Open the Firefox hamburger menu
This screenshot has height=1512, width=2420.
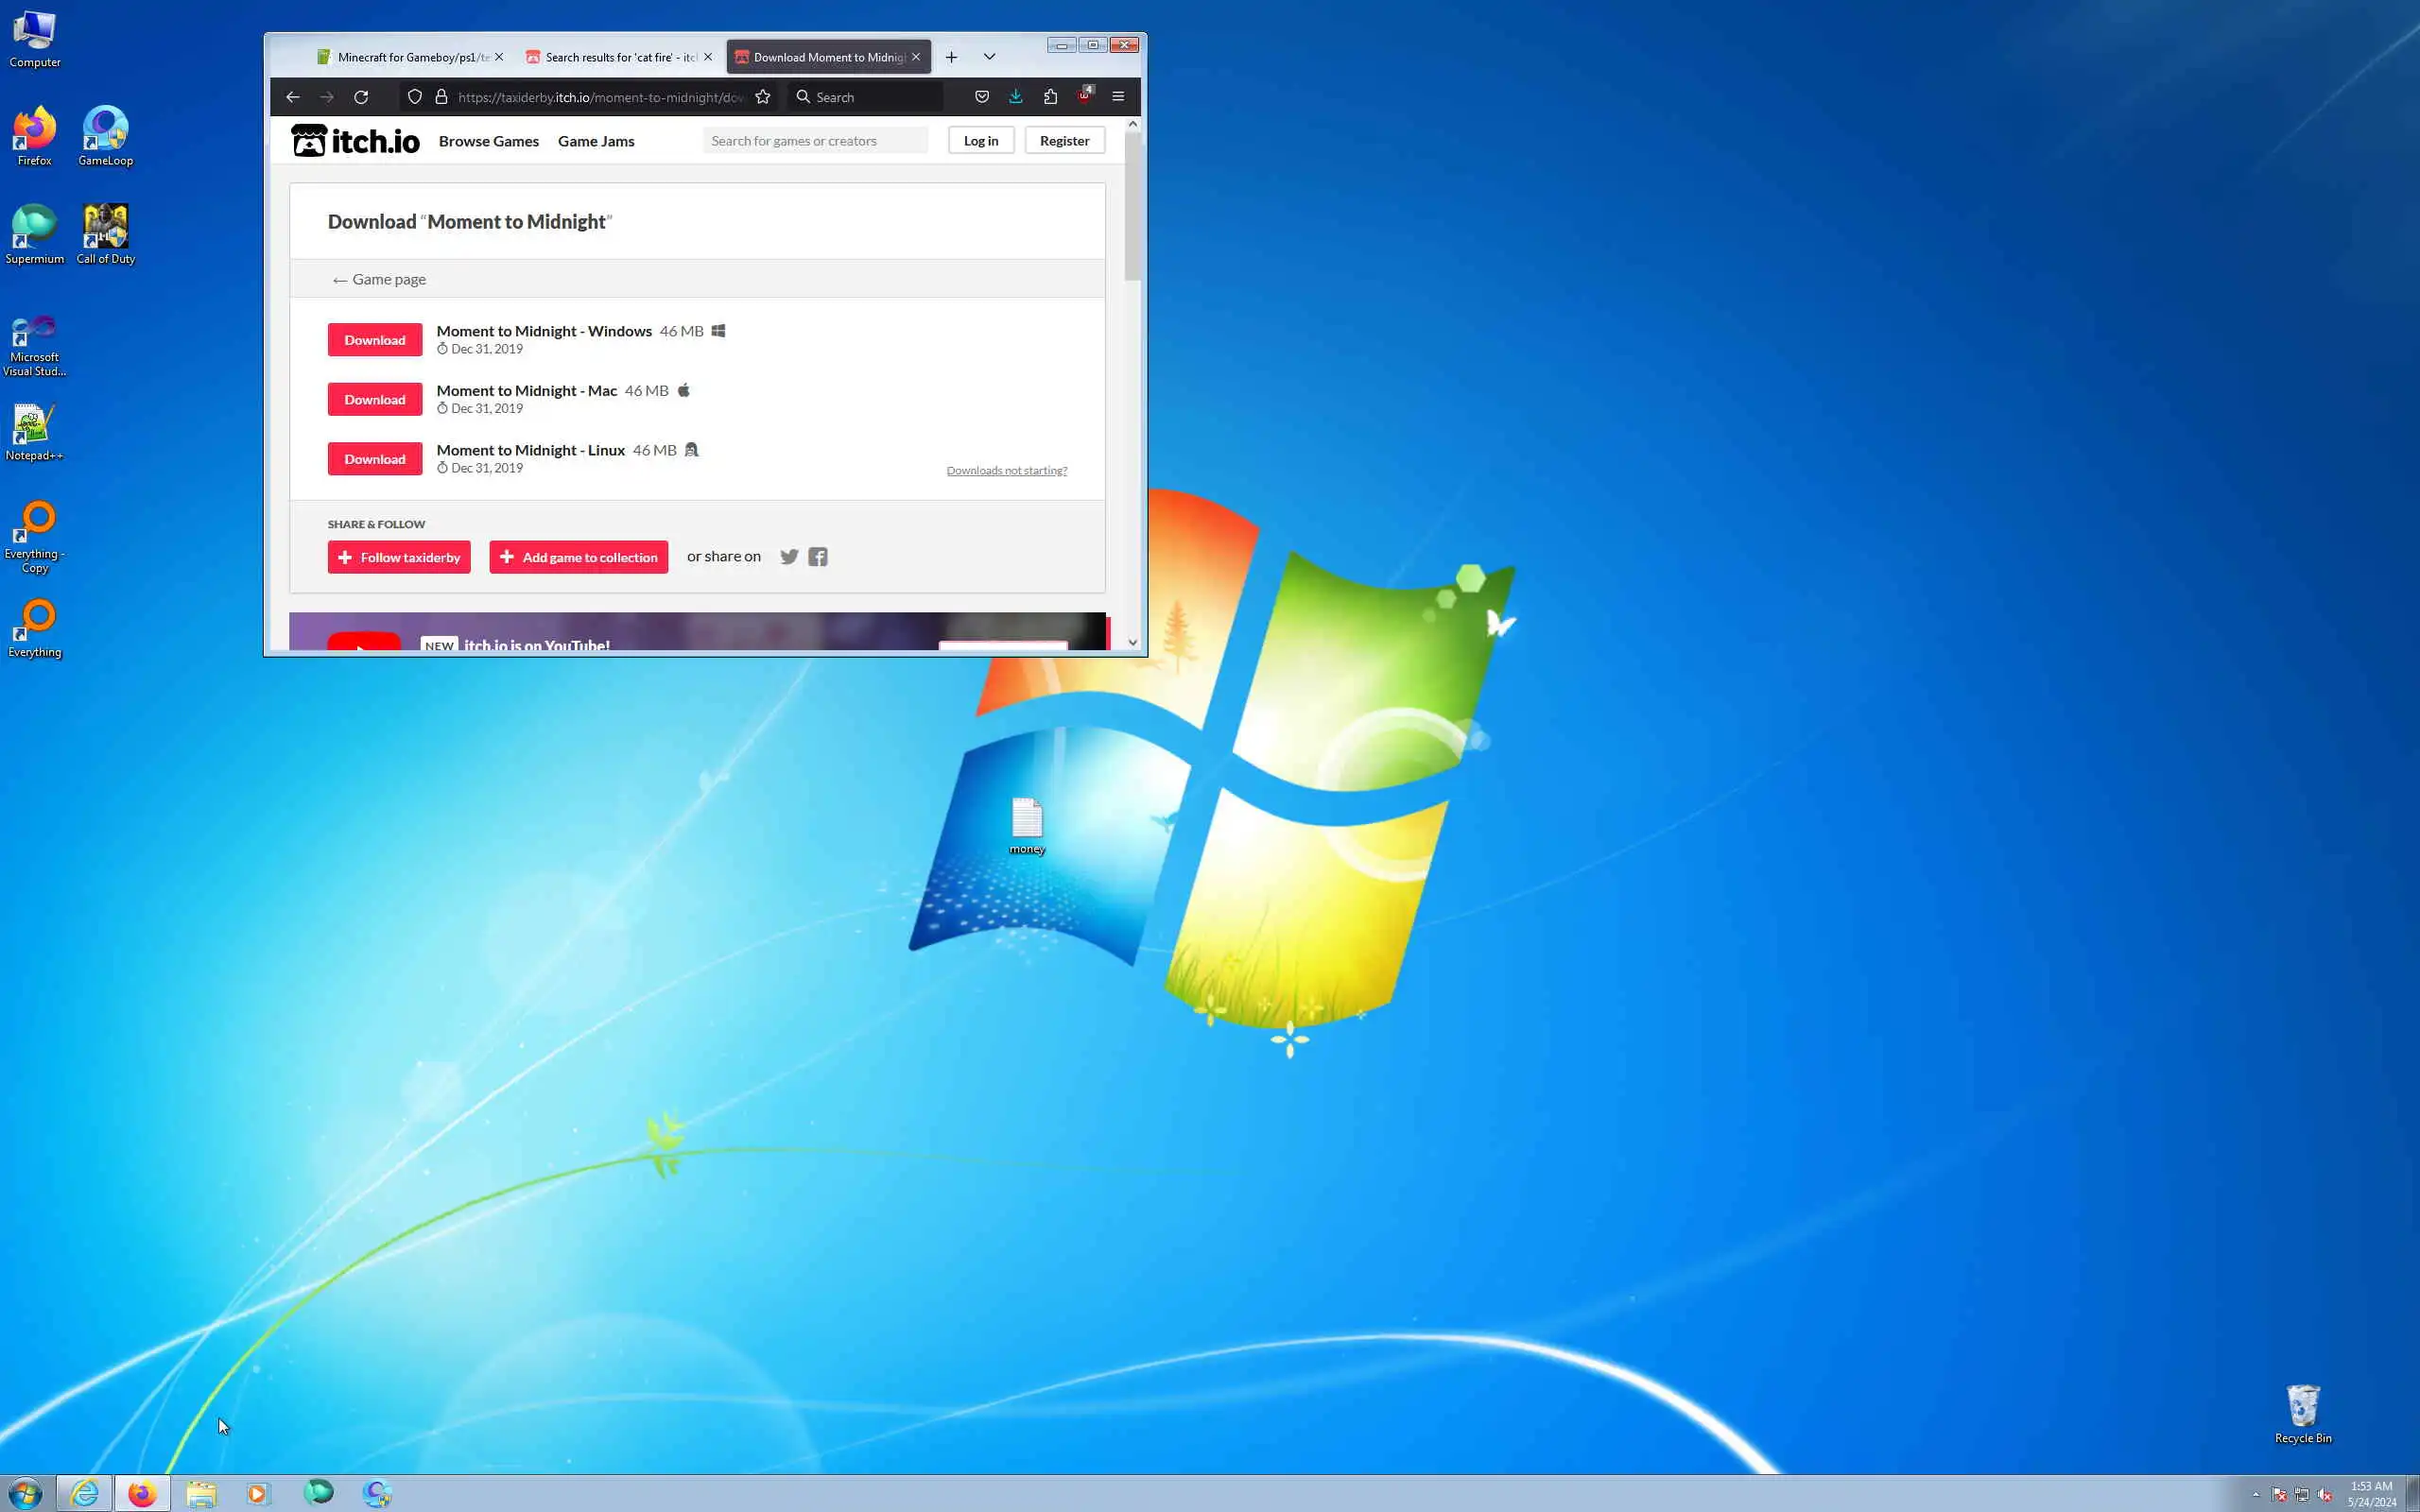[x=1118, y=97]
